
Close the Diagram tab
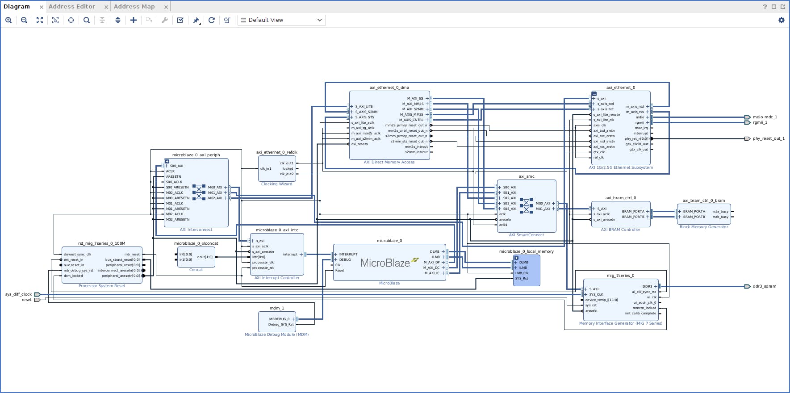[x=41, y=7]
